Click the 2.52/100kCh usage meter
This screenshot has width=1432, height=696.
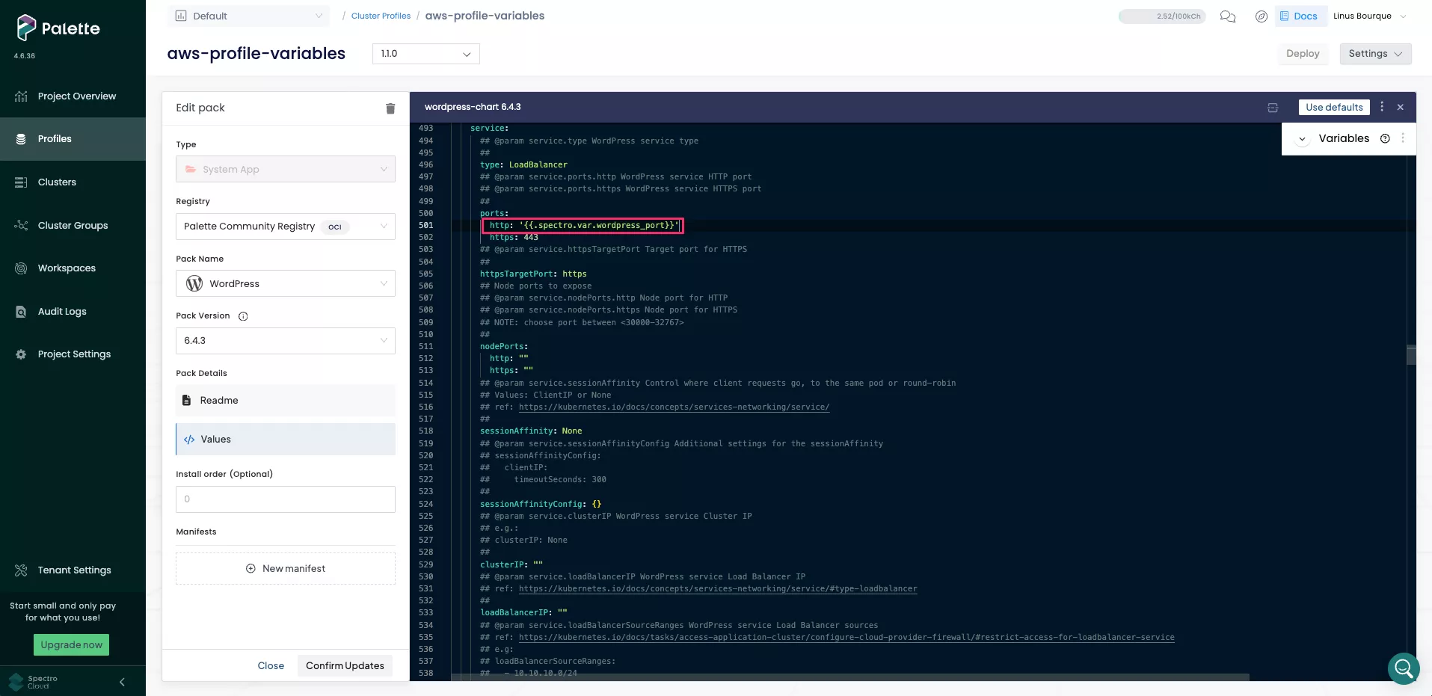1162,16
